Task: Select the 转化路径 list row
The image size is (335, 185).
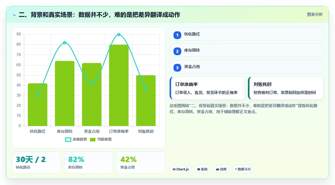Action: [246, 34]
